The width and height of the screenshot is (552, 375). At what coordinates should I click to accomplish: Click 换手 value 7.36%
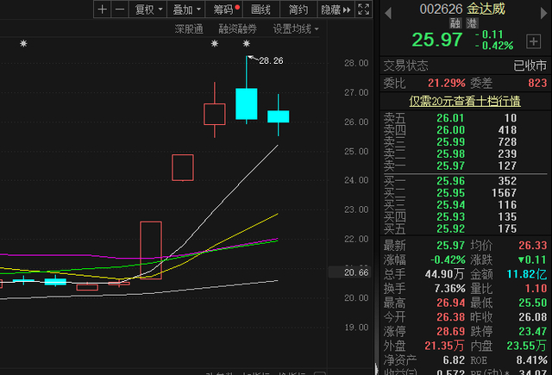(x=449, y=289)
